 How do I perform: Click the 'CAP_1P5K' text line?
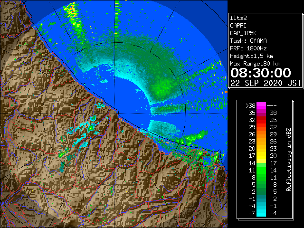coord(243,33)
